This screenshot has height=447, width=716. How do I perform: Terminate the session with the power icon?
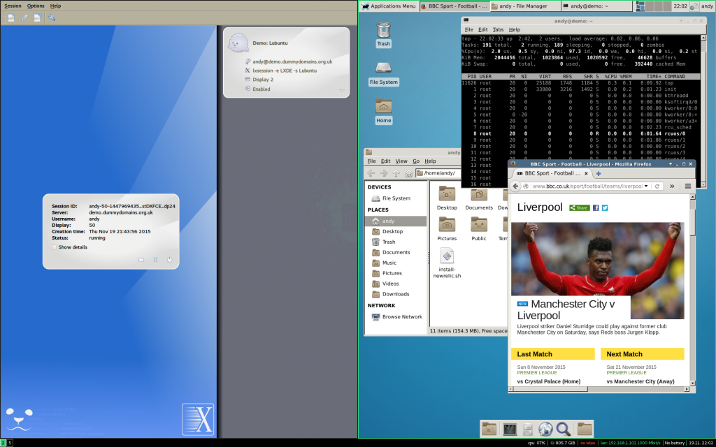click(x=169, y=260)
